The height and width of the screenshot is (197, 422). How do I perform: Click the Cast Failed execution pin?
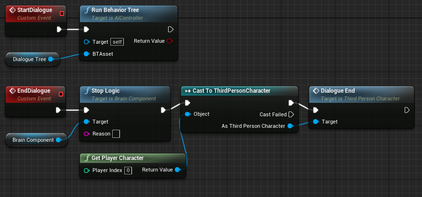[x=290, y=114]
